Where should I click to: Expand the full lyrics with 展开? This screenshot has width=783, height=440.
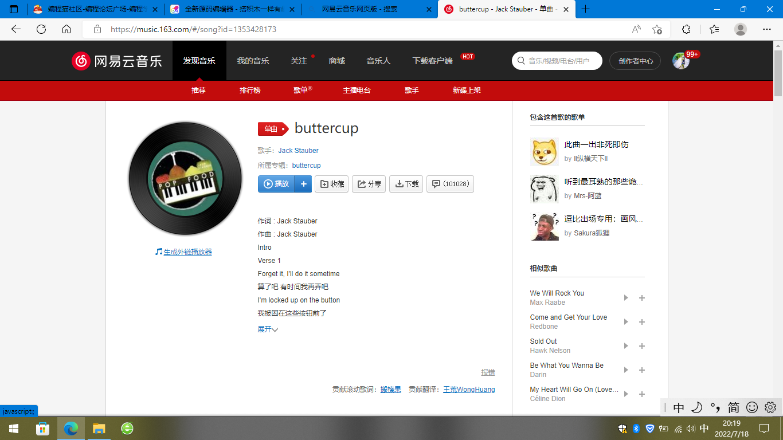point(268,329)
